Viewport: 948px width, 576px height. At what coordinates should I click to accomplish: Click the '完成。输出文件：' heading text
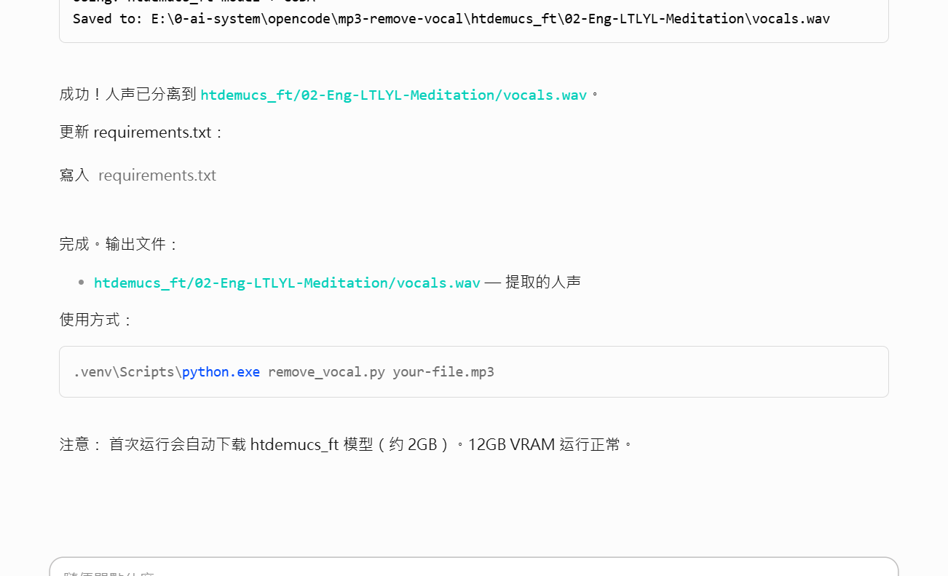(x=119, y=244)
